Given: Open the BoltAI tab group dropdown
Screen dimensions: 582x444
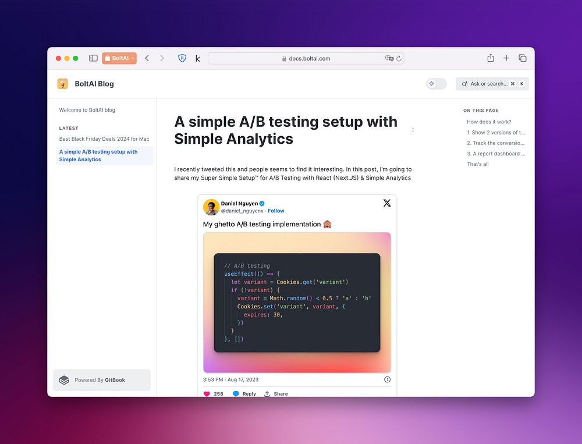Looking at the screenshot, I should pyautogui.click(x=119, y=58).
